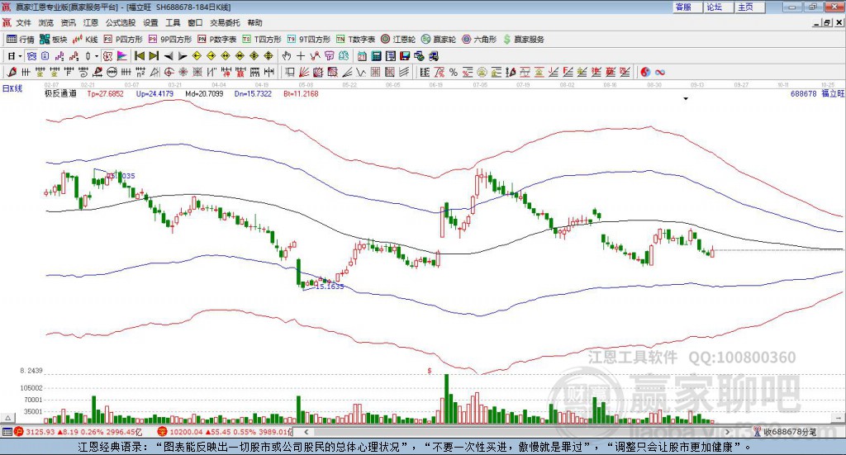Open the 文件 menu

click(x=23, y=22)
